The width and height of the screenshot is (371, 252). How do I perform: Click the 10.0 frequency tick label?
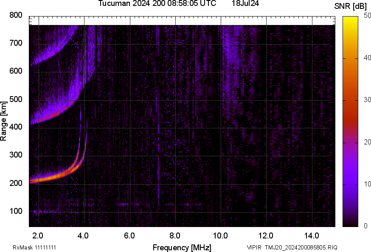[x=220, y=236]
